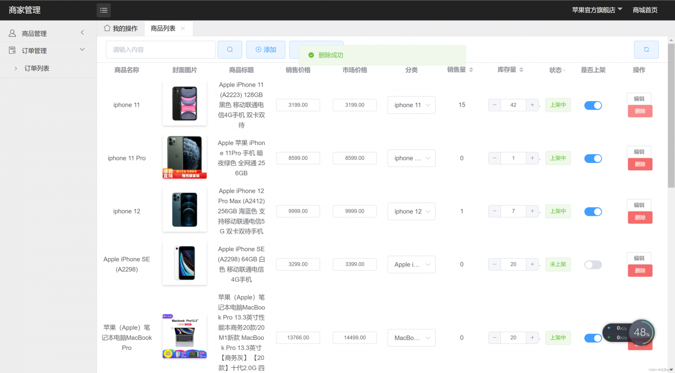Switch to 我的操作 tab

click(x=121, y=28)
